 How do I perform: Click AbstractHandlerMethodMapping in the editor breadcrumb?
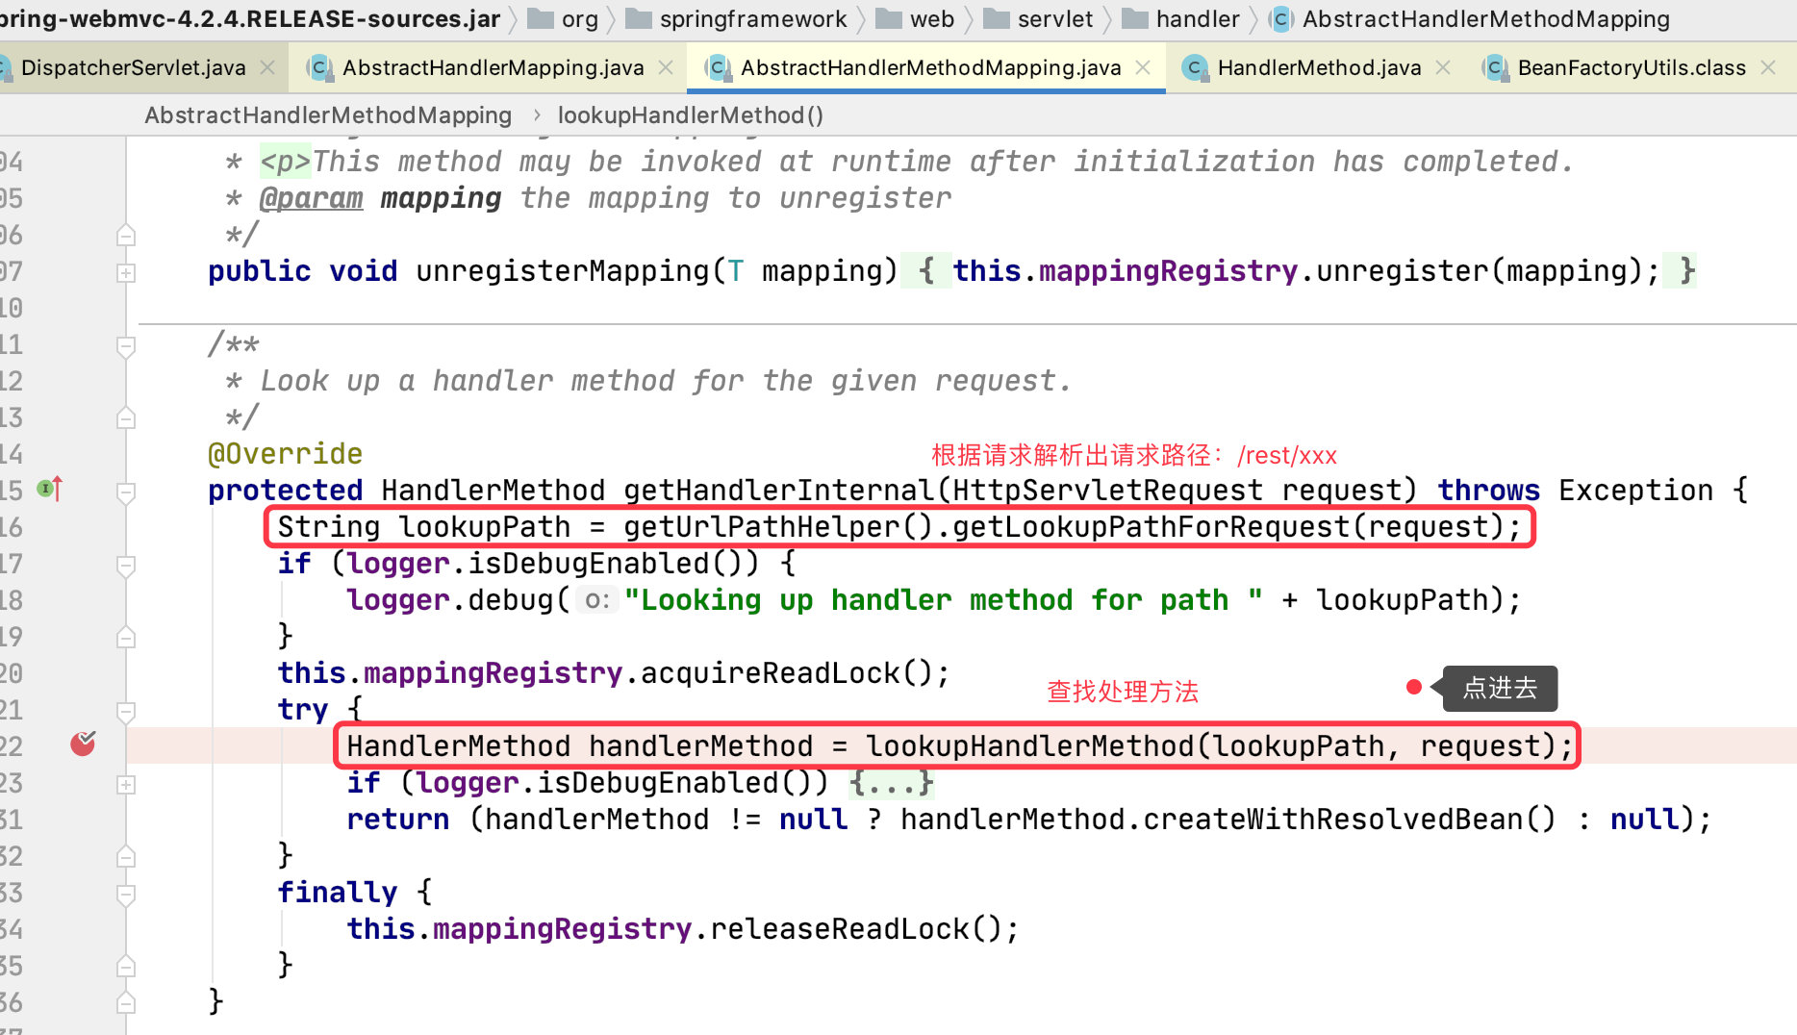(328, 115)
